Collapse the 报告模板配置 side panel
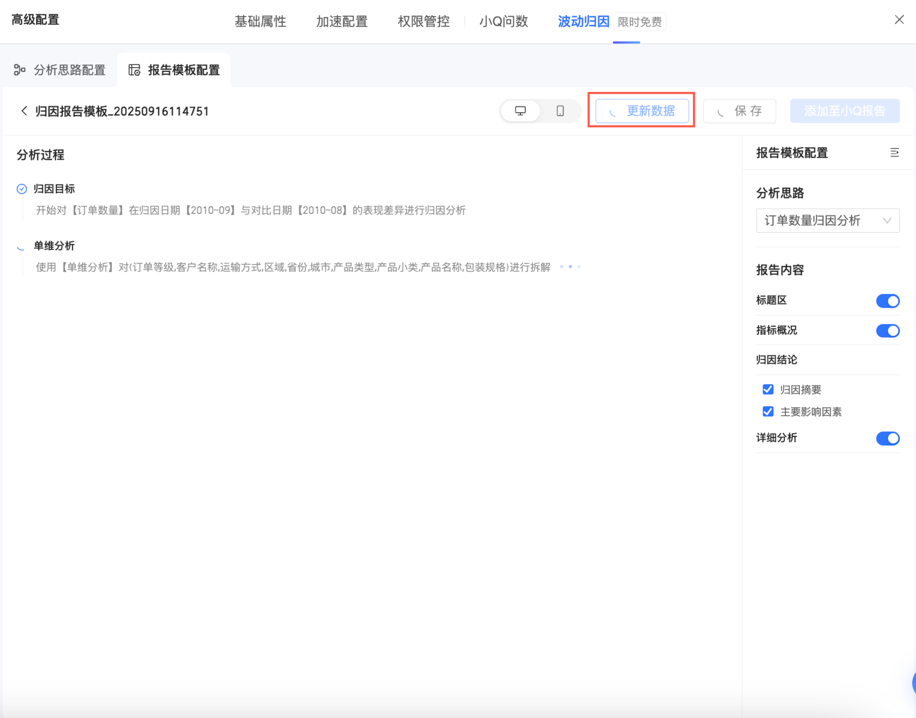Viewport: 916px width, 718px height. 894,153
